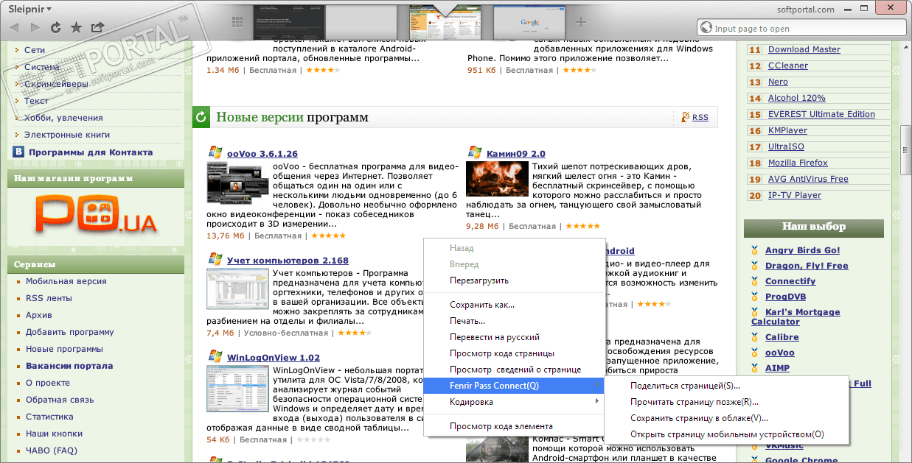Click the medal icon beside AIMP
Image resolution: width=912 pixels, height=463 pixels.
coord(755,368)
